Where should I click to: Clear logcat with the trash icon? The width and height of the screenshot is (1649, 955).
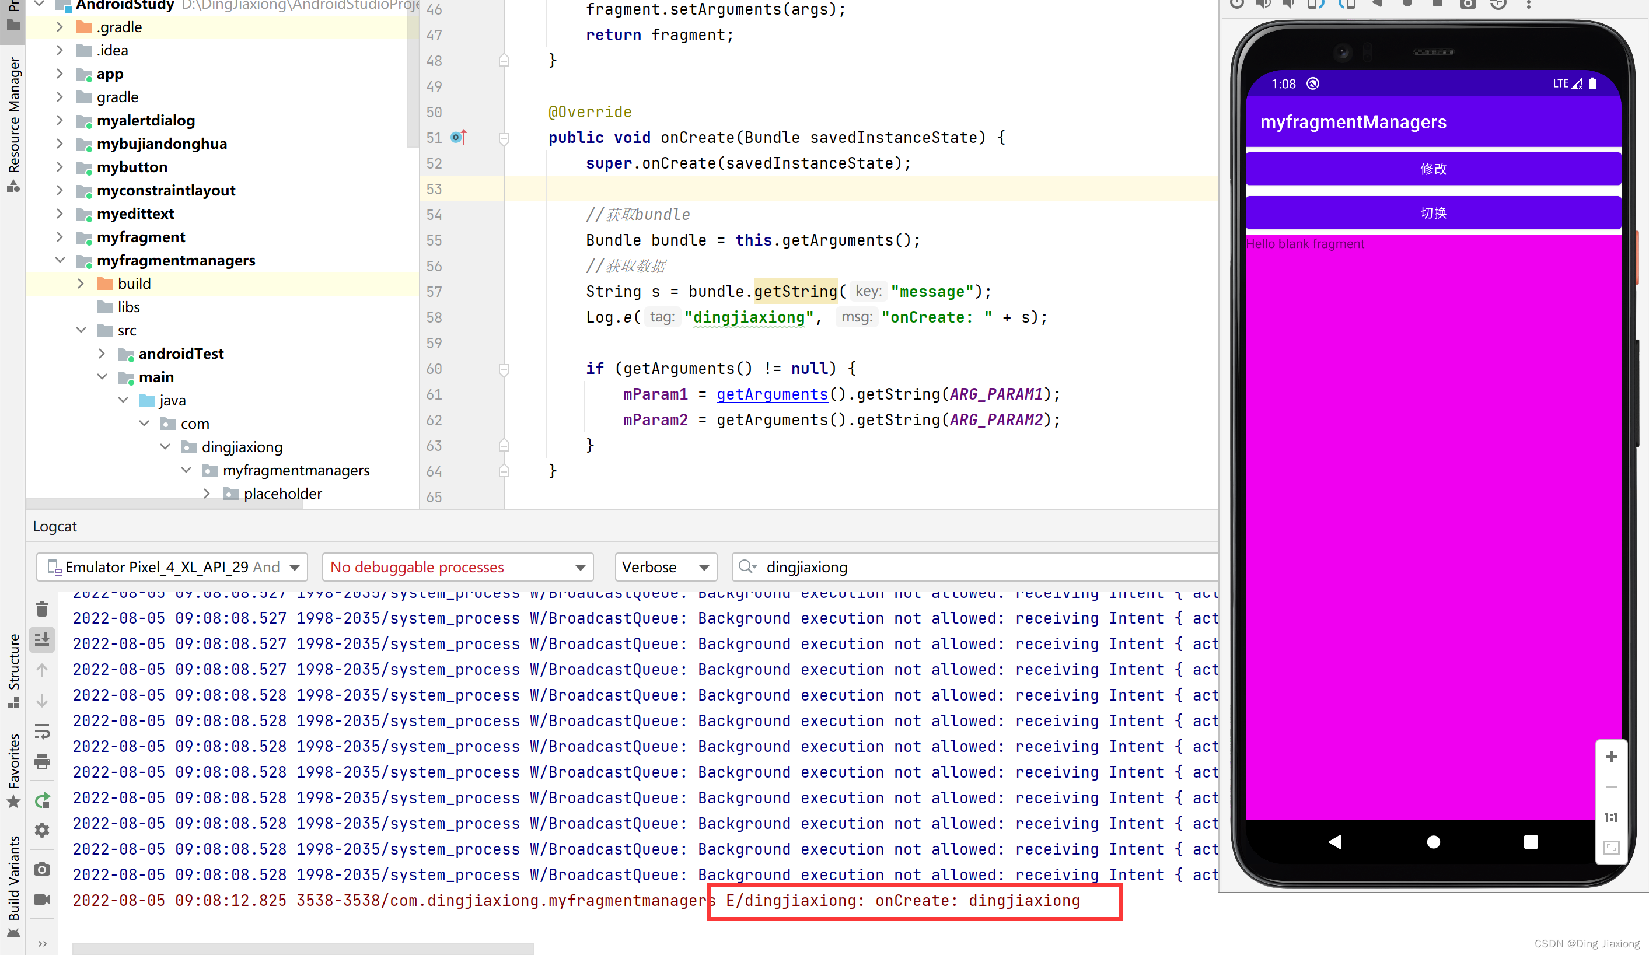pos(42,609)
